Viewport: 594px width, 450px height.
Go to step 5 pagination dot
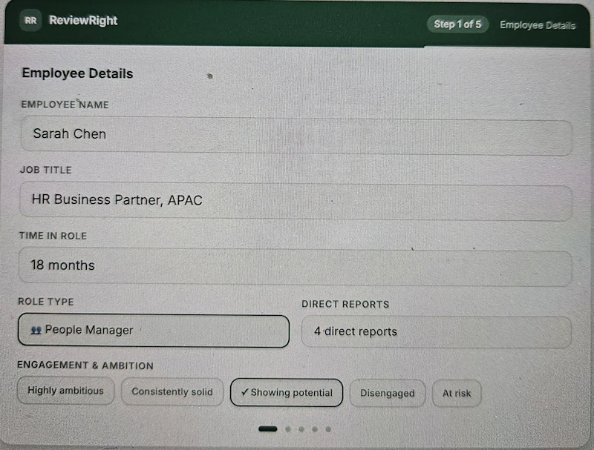tap(328, 429)
